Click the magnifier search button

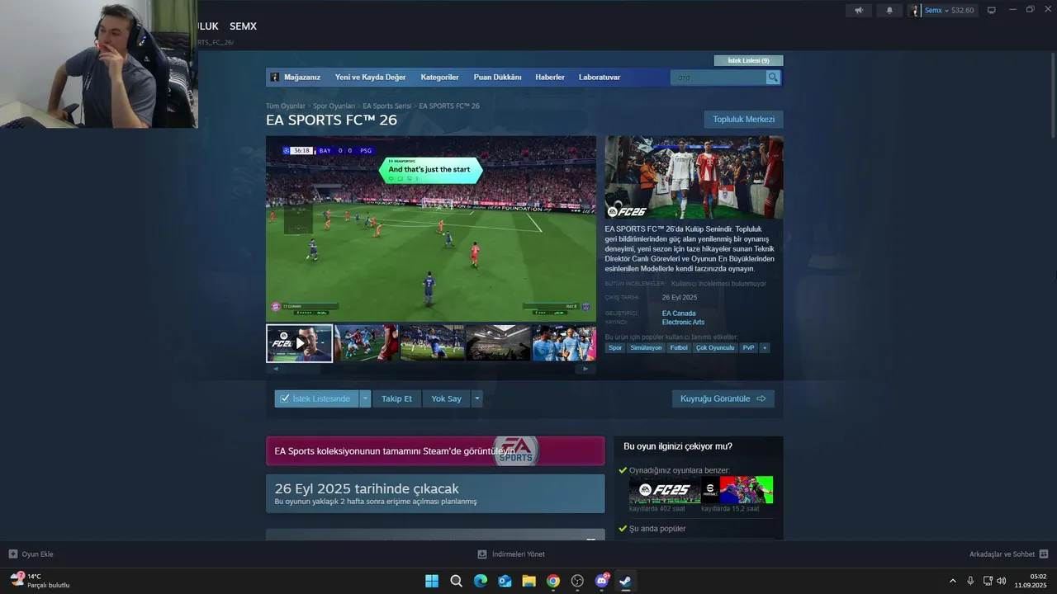click(x=773, y=78)
